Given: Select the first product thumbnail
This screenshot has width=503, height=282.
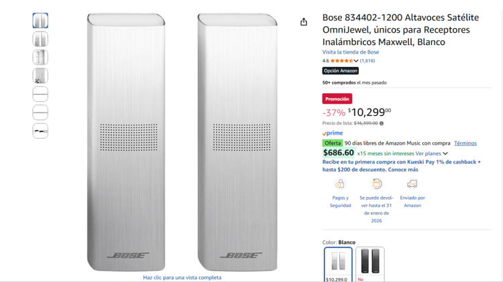Looking at the screenshot, I should click(x=40, y=21).
